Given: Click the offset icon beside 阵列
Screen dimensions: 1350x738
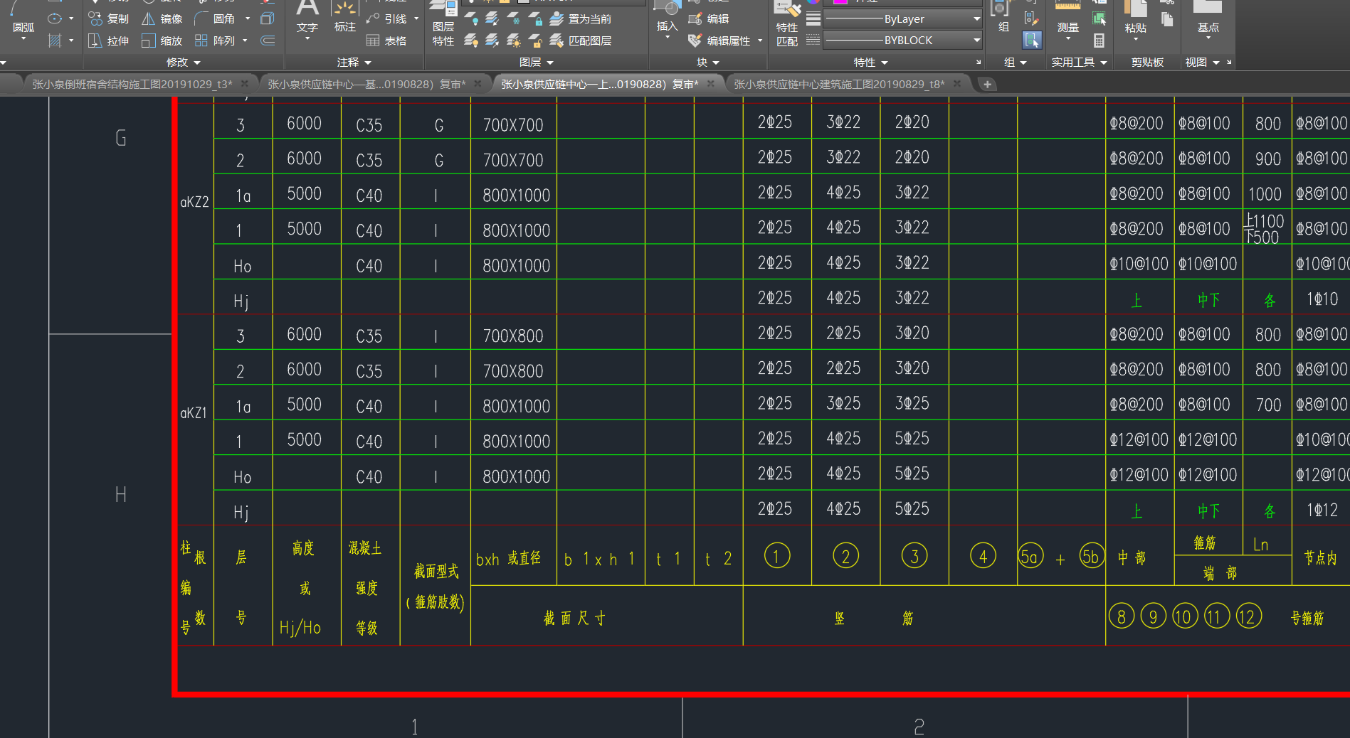Looking at the screenshot, I should [x=268, y=41].
